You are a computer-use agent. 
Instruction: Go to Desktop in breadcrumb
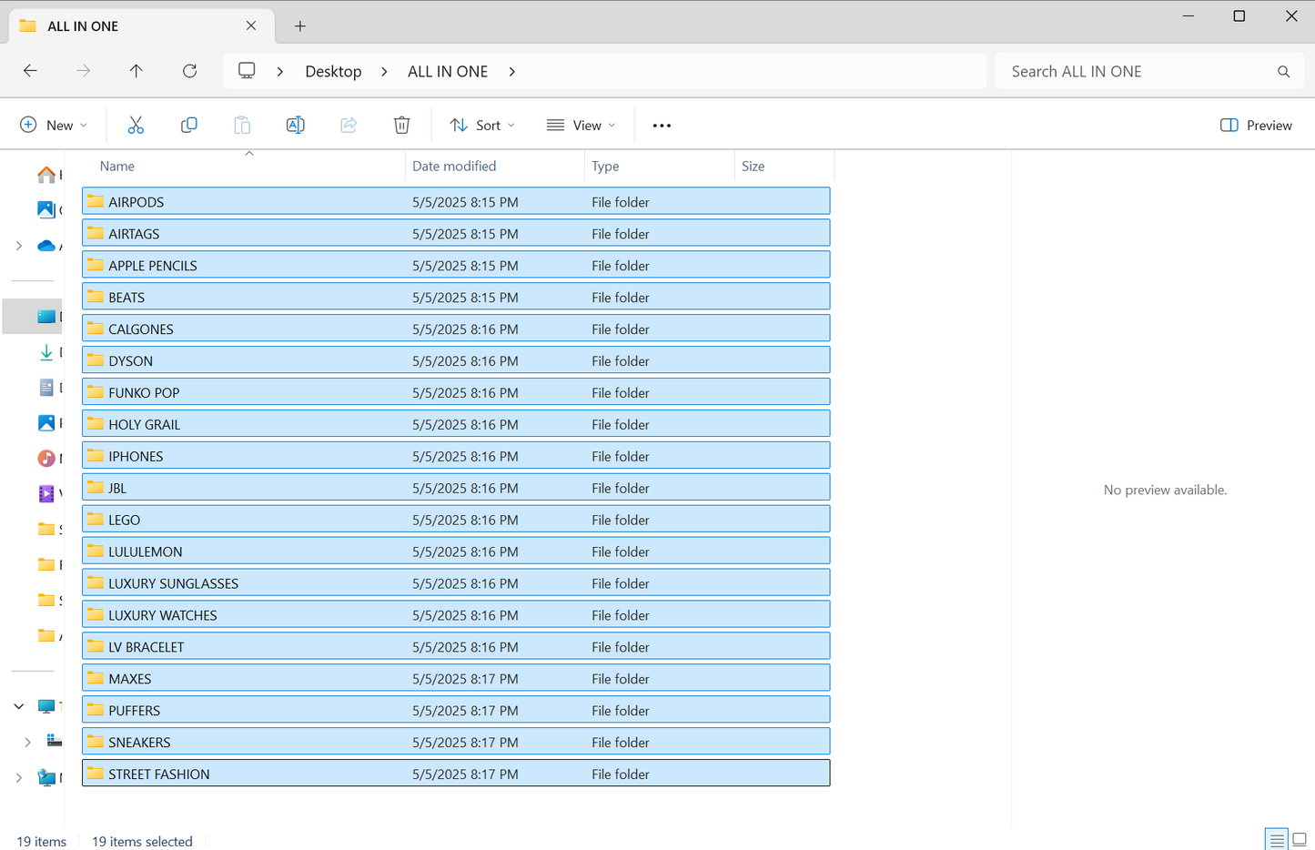coord(333,72)
